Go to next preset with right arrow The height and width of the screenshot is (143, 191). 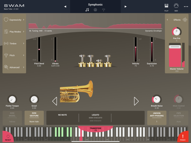click(126, 7)
